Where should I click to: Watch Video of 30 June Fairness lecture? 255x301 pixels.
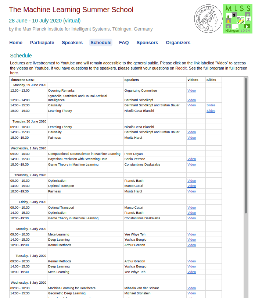(191, 138)
